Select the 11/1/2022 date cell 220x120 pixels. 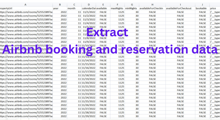89,12
